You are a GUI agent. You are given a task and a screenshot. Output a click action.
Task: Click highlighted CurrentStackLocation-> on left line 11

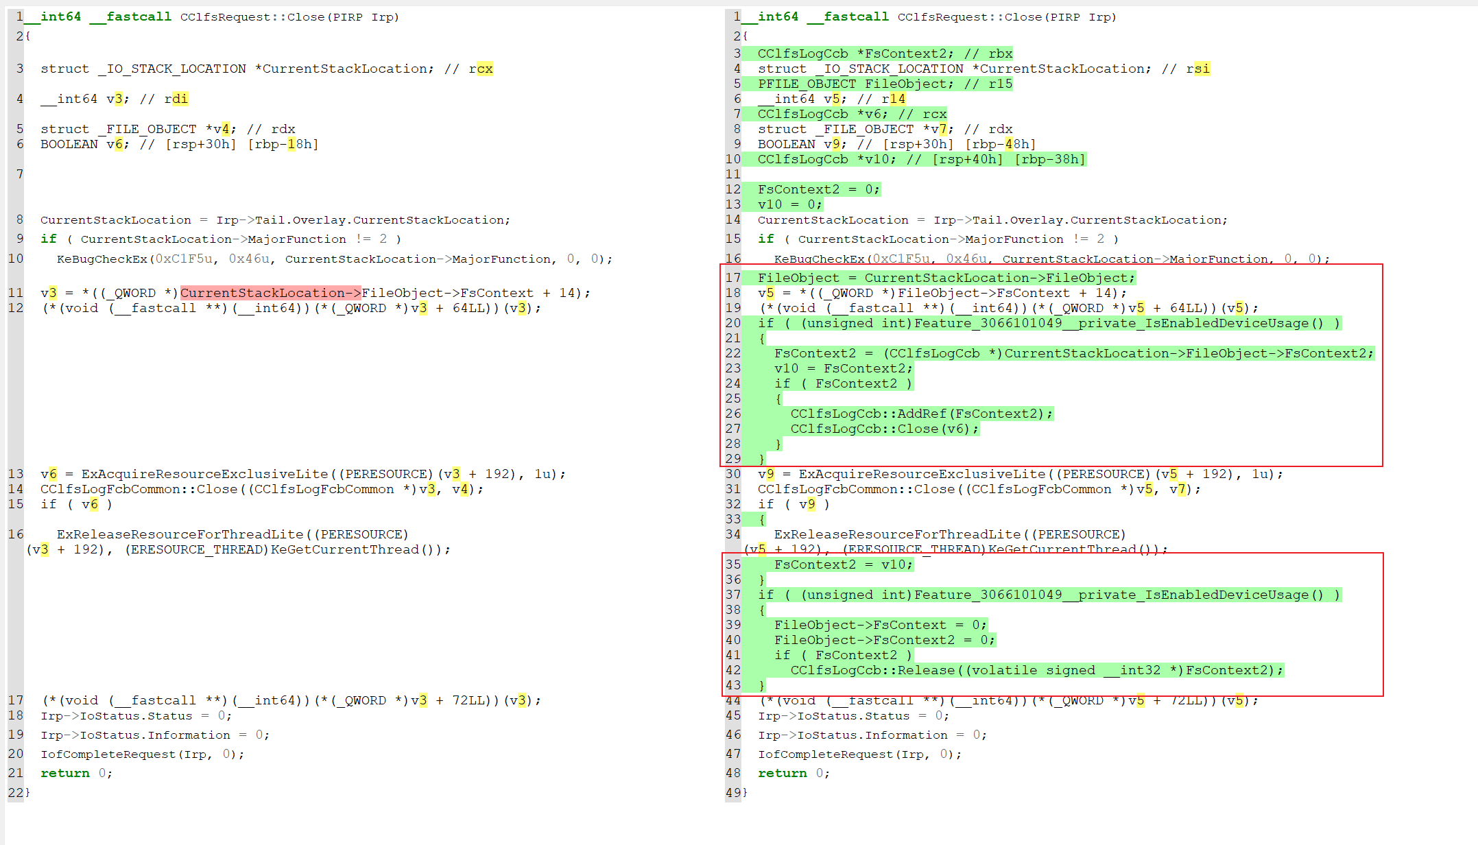tap(270, 293)
